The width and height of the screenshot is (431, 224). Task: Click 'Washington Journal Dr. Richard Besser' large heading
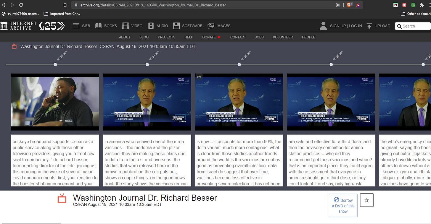click(145, 198)
